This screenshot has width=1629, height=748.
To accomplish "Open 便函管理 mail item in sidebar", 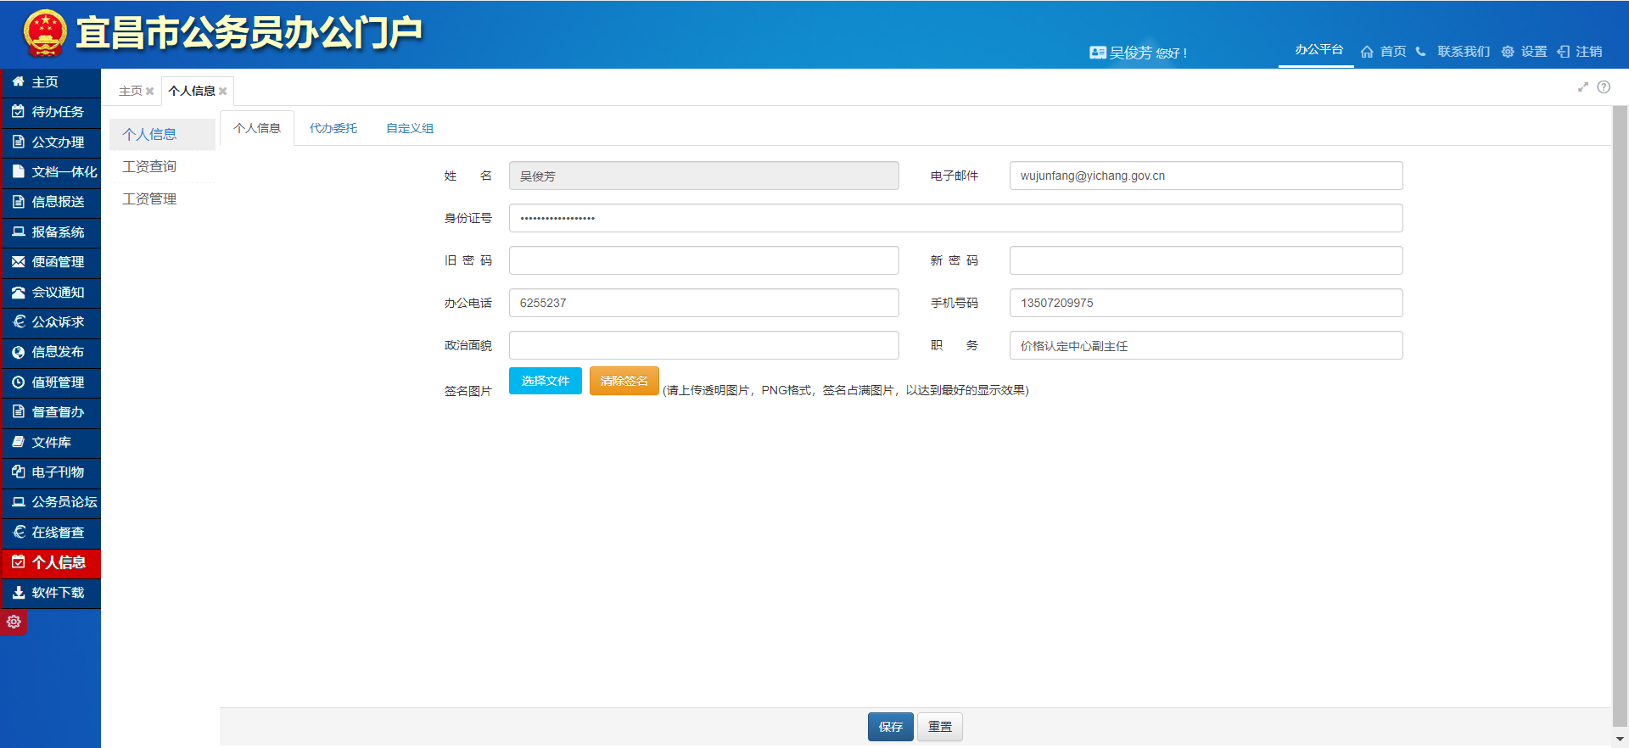I will [x=51, y=262].
